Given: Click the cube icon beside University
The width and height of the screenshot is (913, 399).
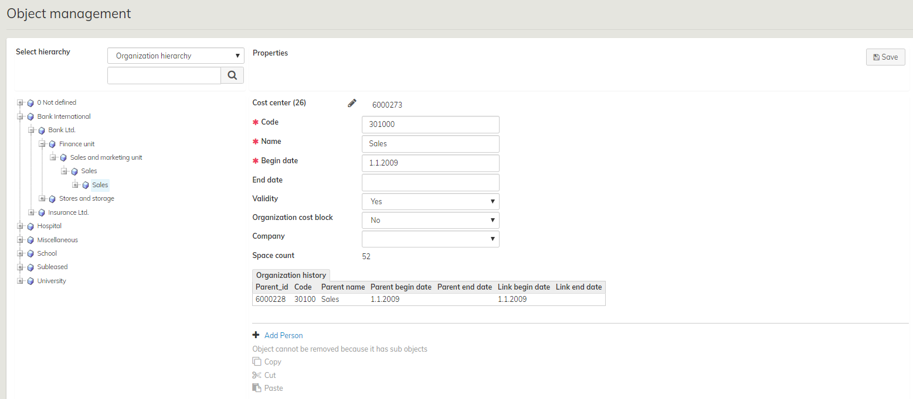Looking at the screenshot, I should pos(30,281).
